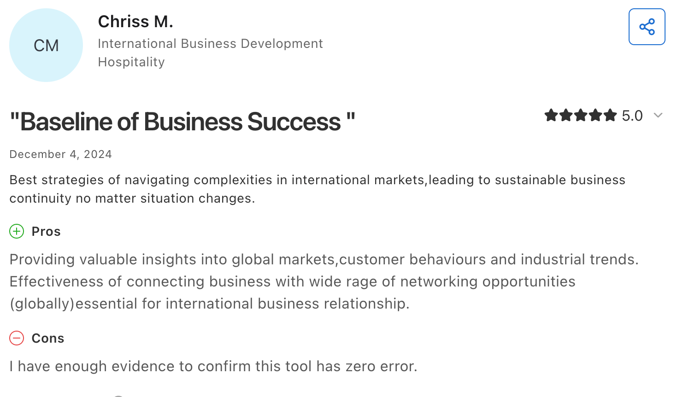Viewport: 683px width, 397px height.
Task: Click the Pros section label
Action: [46, 231]
